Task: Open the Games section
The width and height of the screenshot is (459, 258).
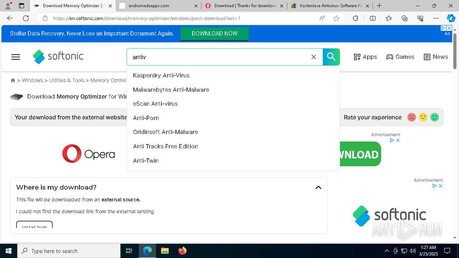Action: pyautogui.click(x=400, y=57)
